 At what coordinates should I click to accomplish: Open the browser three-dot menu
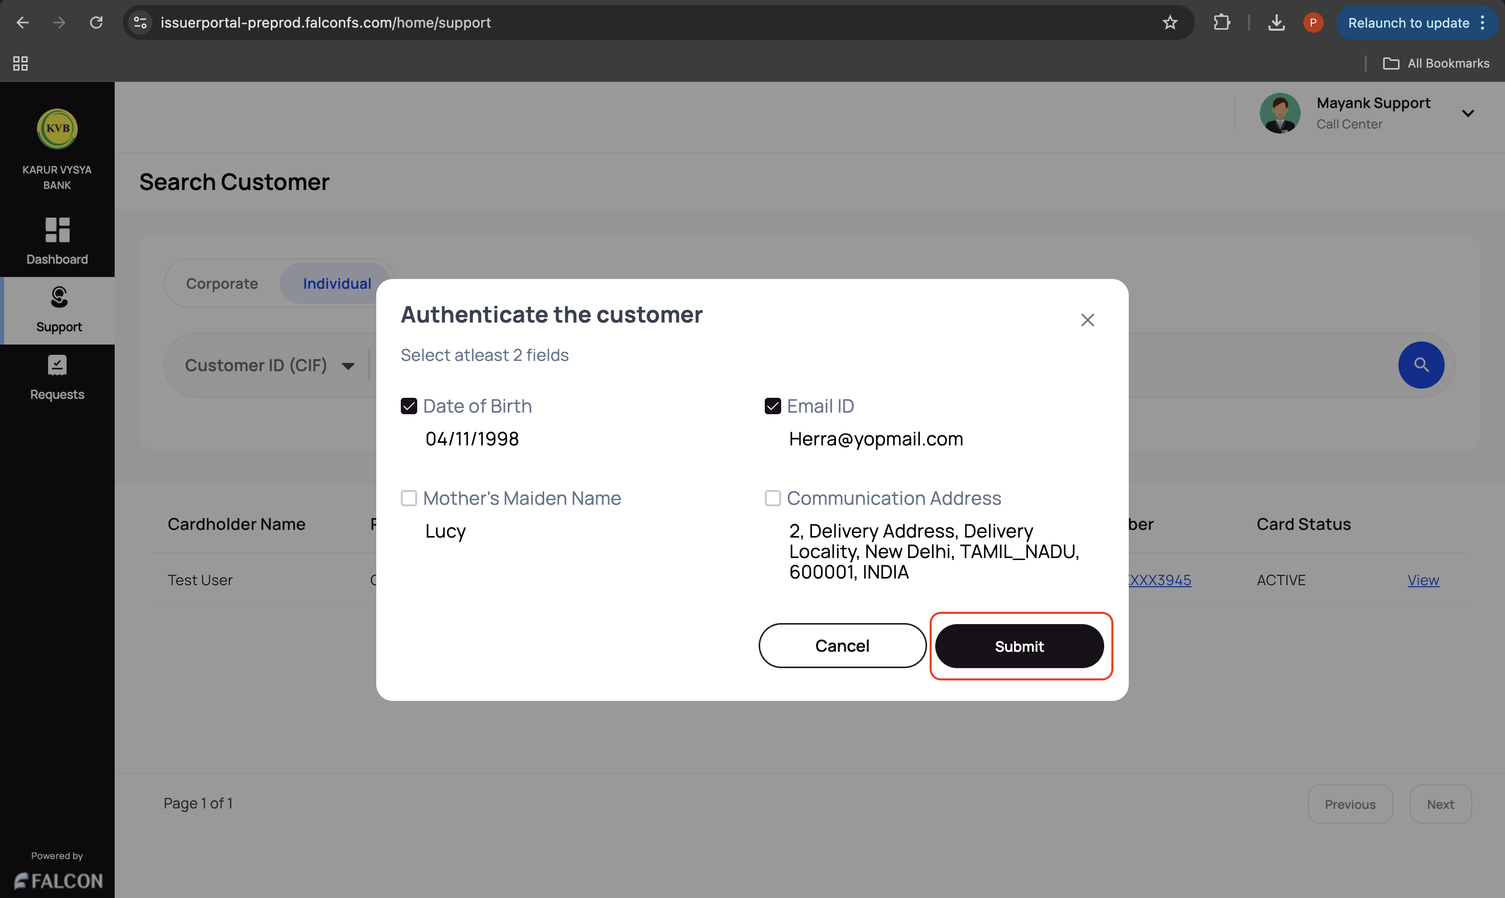1483,23
